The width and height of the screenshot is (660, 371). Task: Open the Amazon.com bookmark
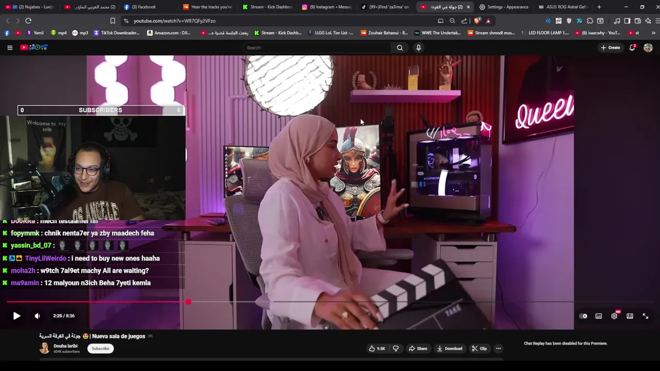pyautogui.click(x=169, y=32)
